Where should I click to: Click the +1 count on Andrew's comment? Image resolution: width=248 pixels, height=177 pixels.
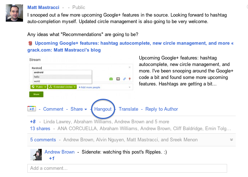(x=52, y=158)
